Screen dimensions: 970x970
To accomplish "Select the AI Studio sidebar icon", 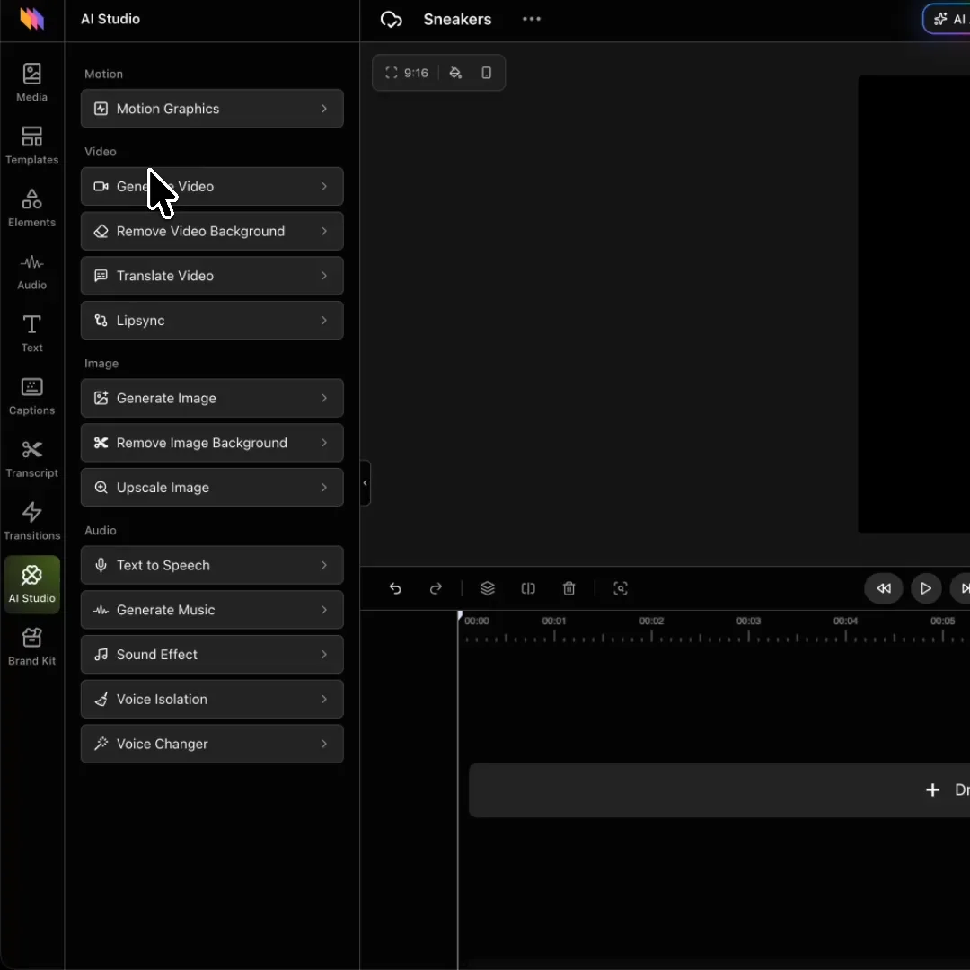I will tap(31, 584).
